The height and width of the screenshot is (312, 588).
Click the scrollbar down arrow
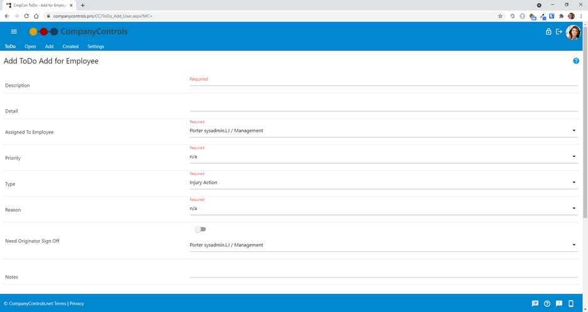click(585, 309)
